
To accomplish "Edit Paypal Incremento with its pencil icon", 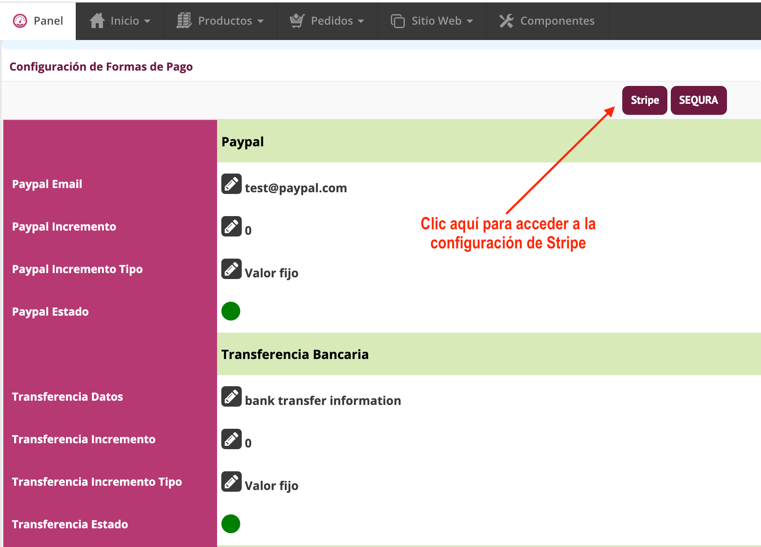I will point(232,226).
